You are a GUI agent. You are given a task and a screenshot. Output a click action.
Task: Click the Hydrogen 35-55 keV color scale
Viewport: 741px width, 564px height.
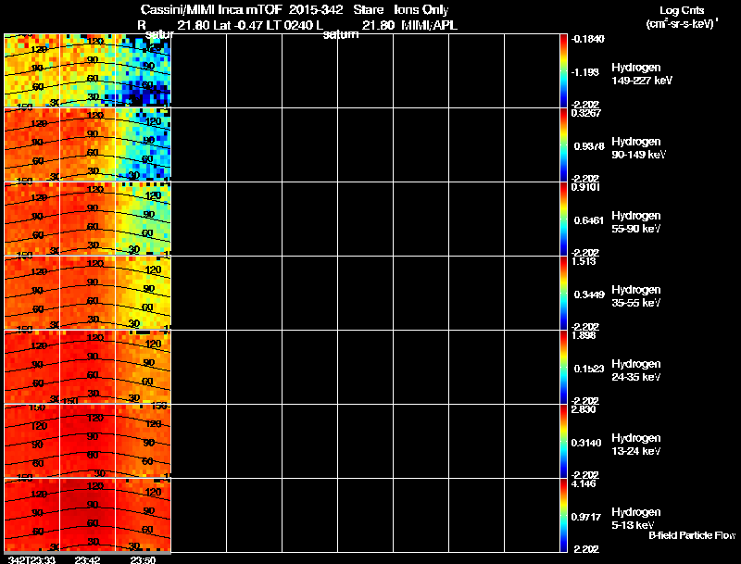click(563, 293)
